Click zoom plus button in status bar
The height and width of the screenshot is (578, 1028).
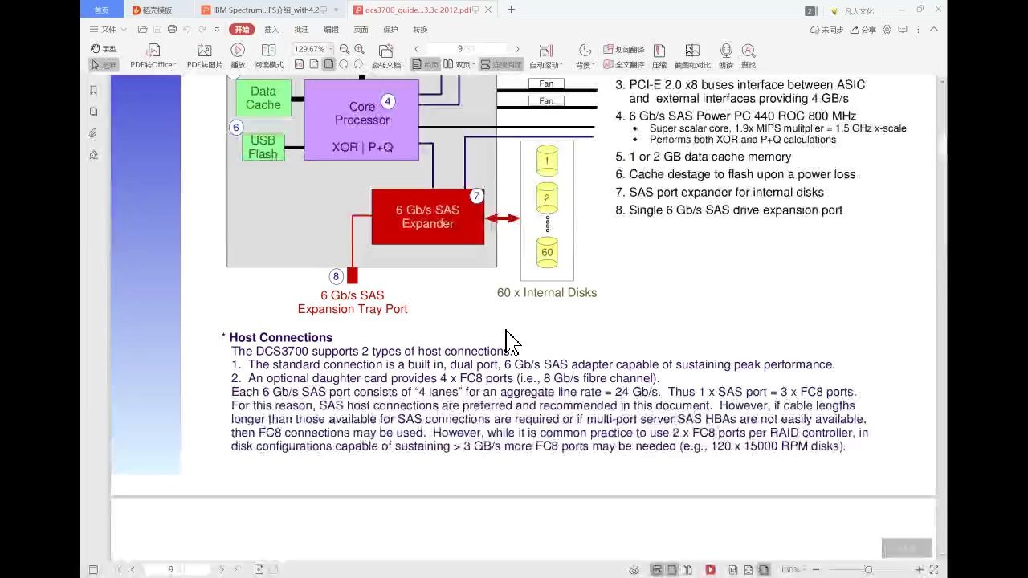(x=920, y=569)
